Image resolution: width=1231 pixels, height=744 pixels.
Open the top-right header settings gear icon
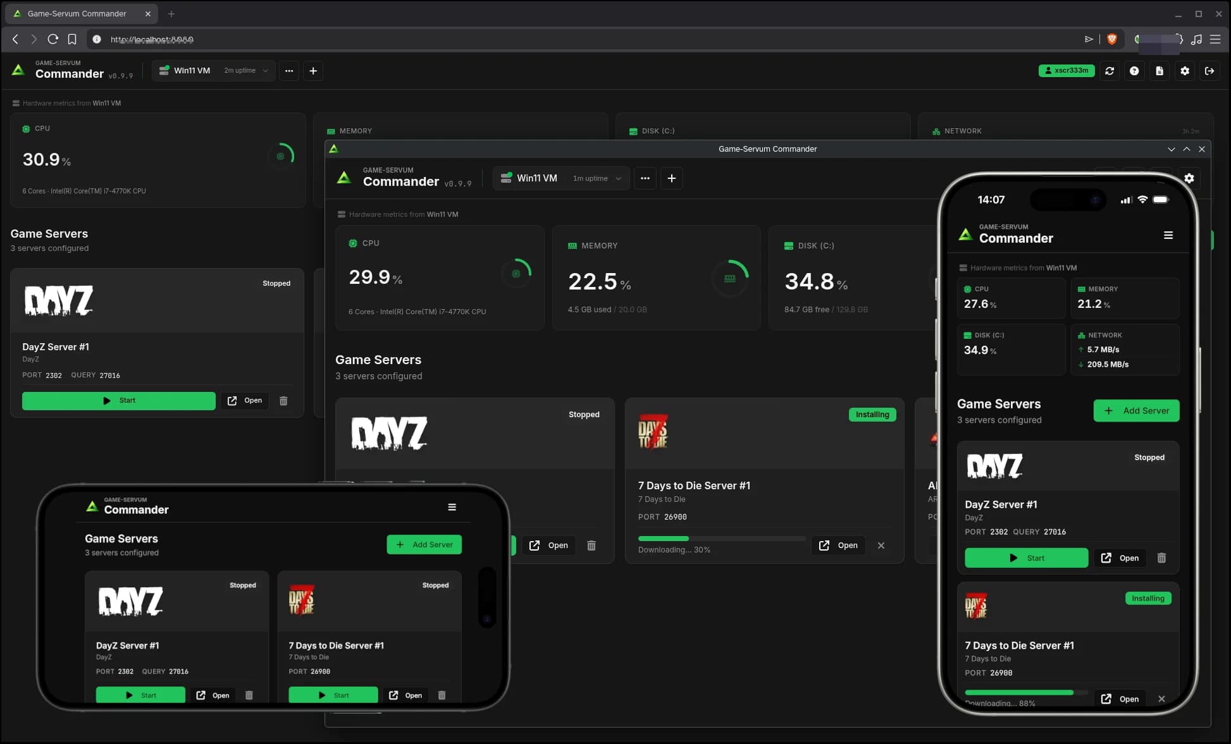[x=1185, y=71]
